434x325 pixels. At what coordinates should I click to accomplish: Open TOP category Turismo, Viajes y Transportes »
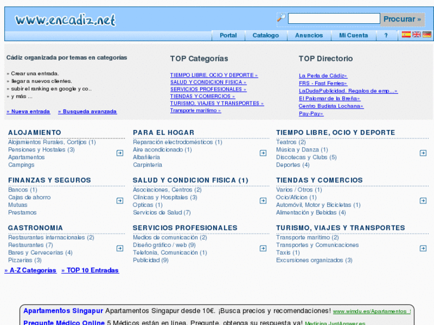(x=217, y=103)
